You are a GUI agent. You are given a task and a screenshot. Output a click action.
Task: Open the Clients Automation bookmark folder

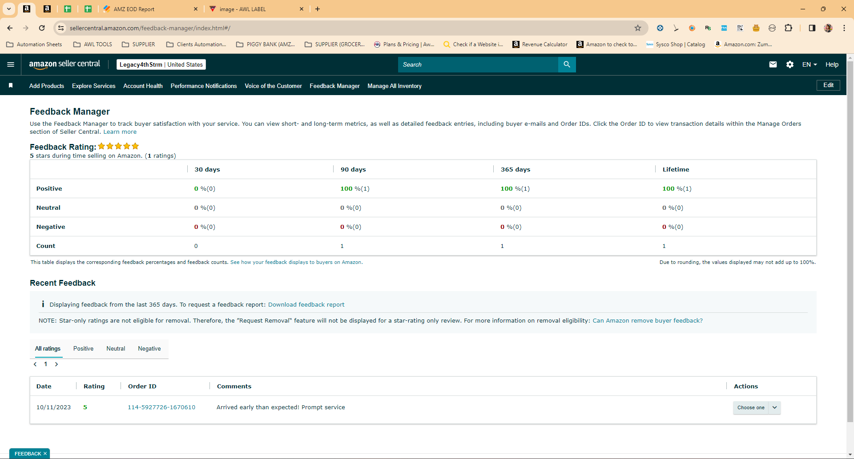(x=196, y=44)
